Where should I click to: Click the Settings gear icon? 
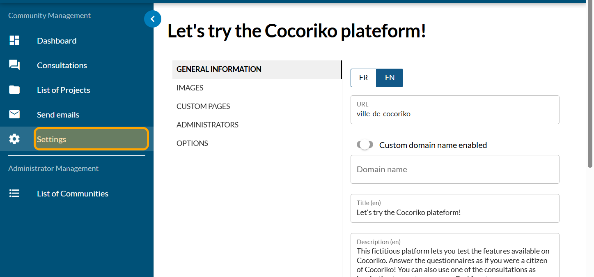(14, 139)
